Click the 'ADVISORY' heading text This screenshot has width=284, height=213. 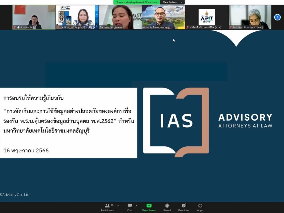245,117
